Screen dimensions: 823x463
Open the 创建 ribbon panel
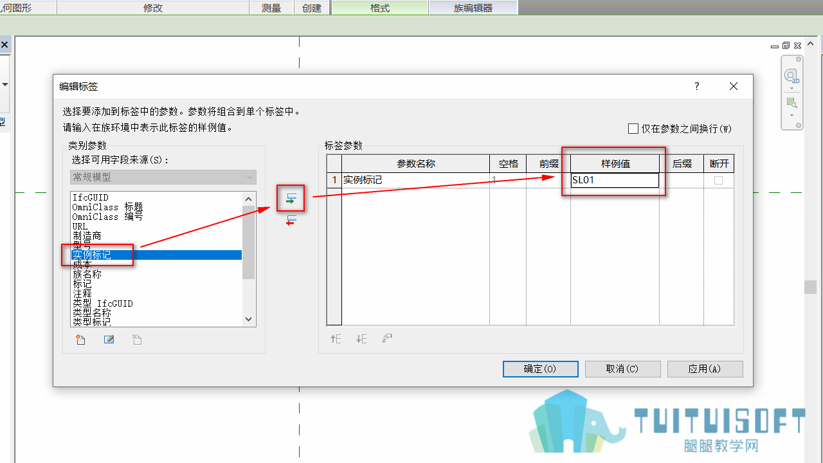[x=312, y=8]
